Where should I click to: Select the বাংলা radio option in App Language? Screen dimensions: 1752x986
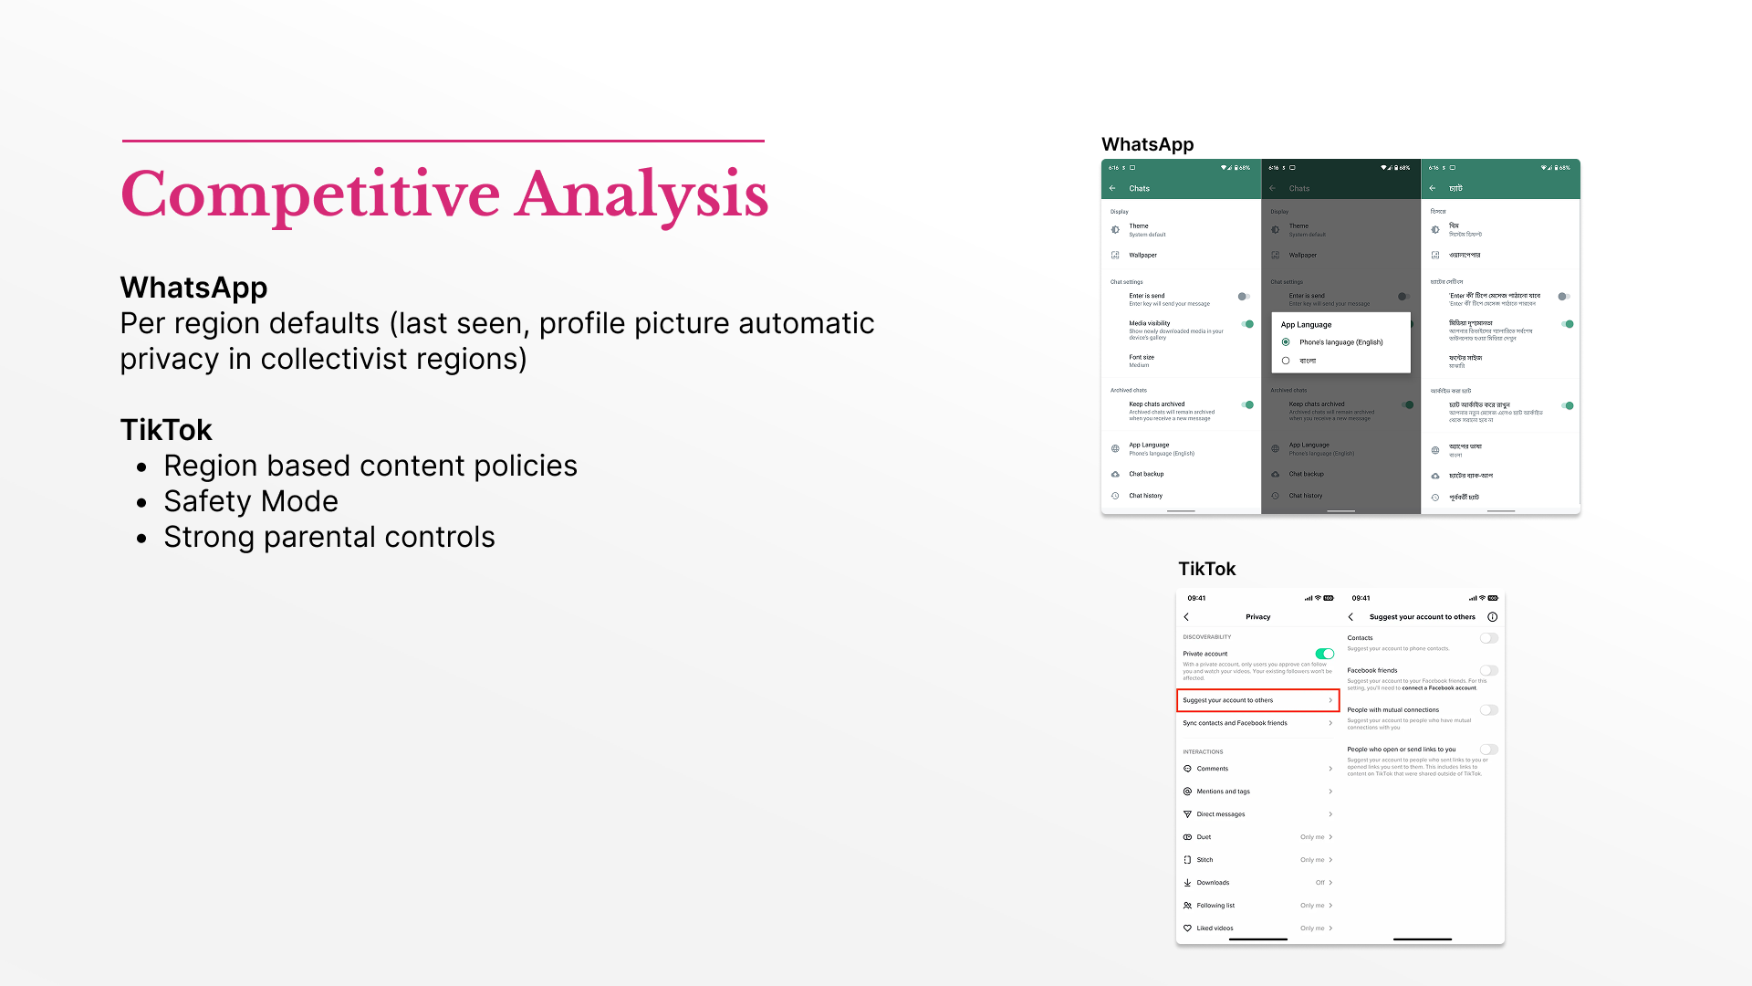[1286, 361]
